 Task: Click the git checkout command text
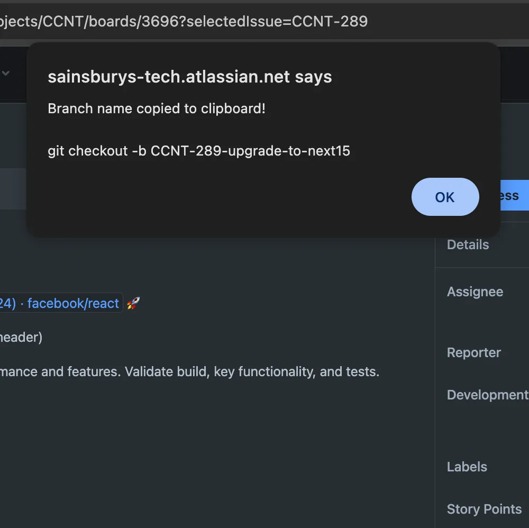coord(198,151)
